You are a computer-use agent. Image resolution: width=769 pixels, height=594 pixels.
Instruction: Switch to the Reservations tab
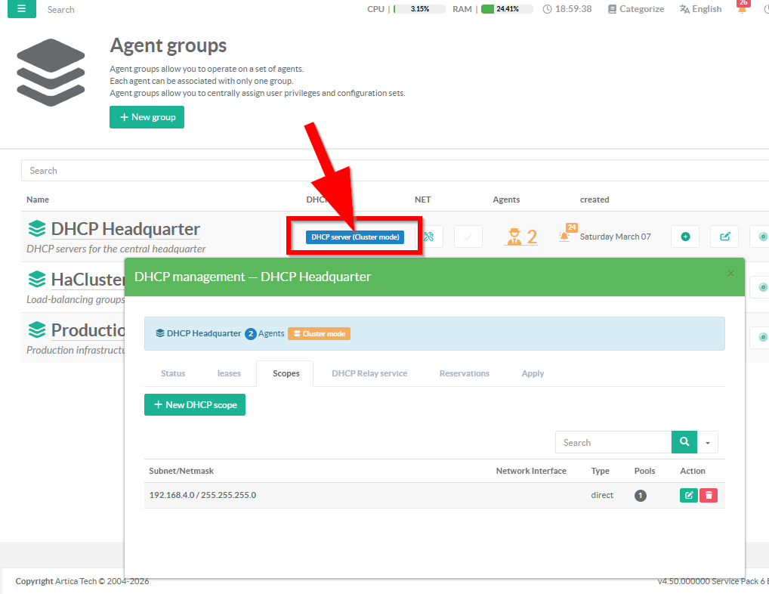click(x=464, y=373)
